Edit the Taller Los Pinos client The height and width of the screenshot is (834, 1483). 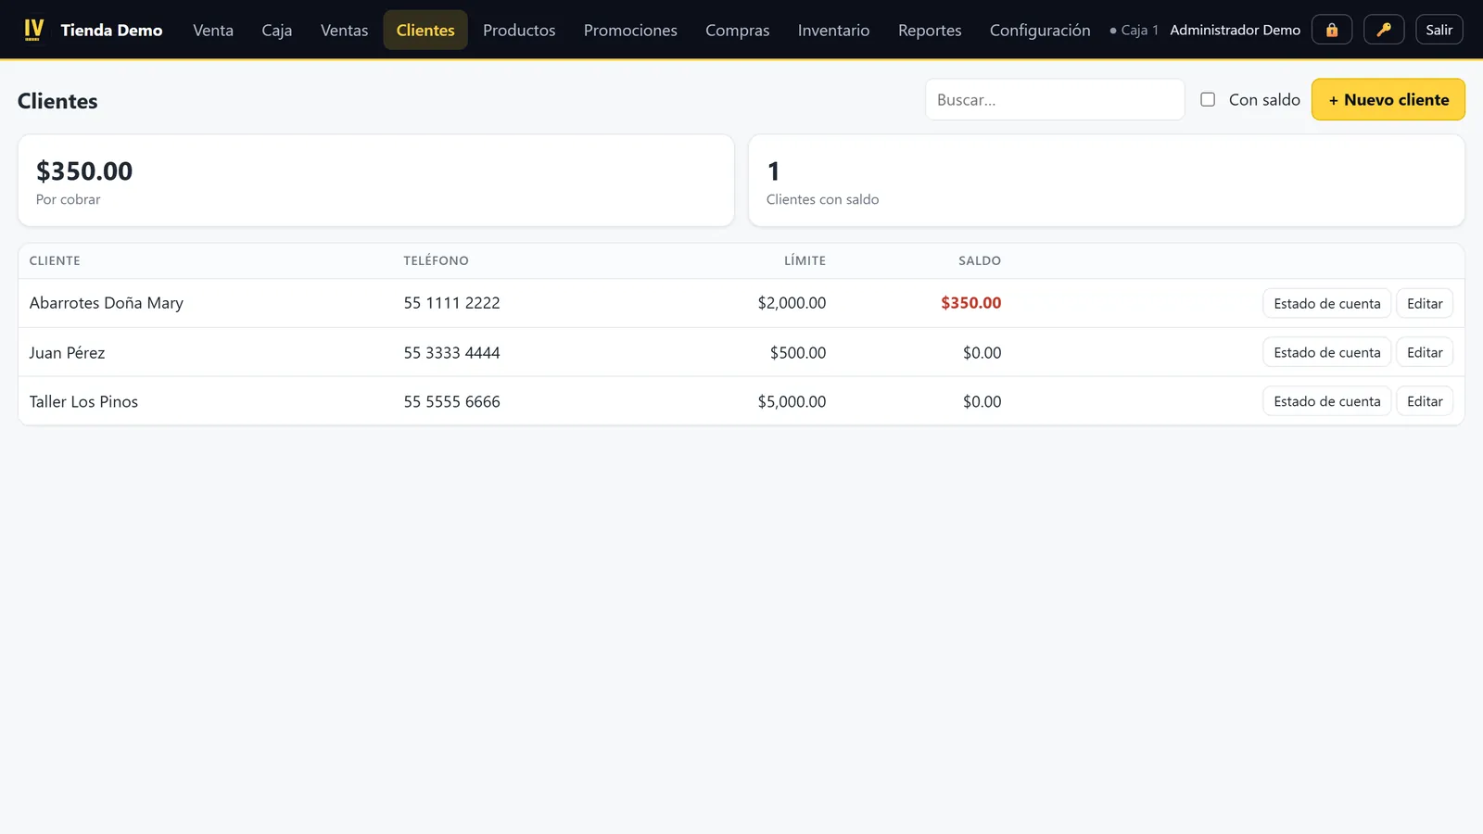pos(1425,401)
